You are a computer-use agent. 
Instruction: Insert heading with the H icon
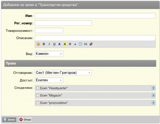[70, 44]
